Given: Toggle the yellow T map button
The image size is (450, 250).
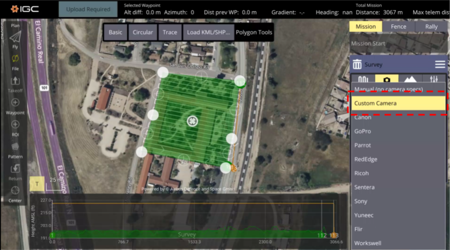Looking at the screenshot, I should (x=37, y=184).
